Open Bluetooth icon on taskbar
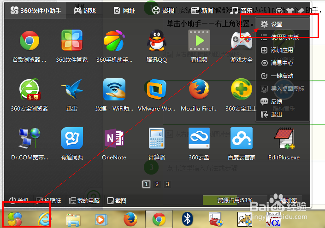 187,219
